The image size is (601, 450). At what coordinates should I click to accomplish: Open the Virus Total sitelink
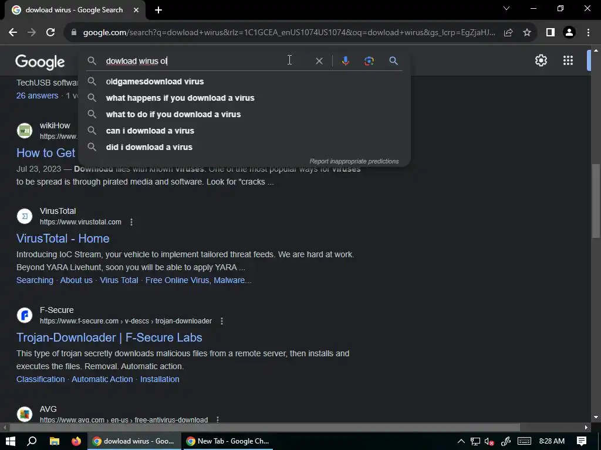coord(119,281)
